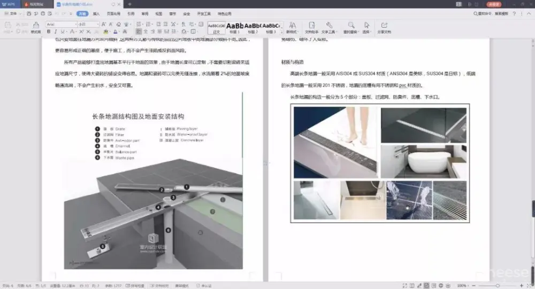Toggle spell check (拼写检查) in status bar
Image resolution: width=535 pixels, height=289 pixels.
click(135, 286)
